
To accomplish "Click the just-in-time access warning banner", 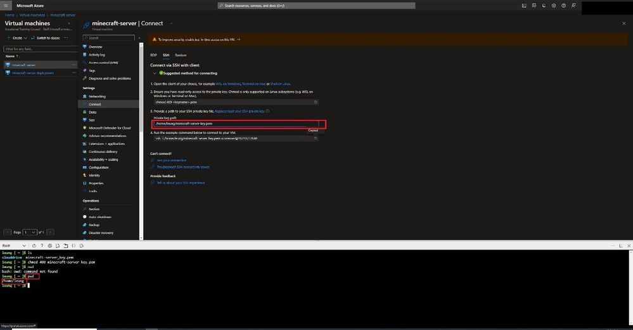I will (388, 39).
